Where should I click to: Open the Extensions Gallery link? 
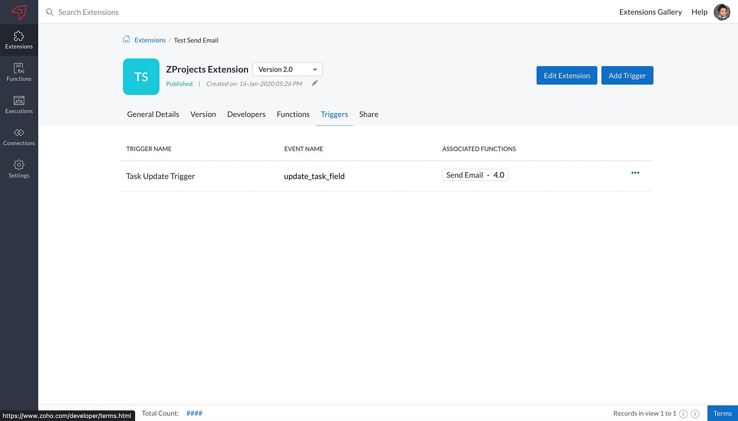click(x=650, y=12)
